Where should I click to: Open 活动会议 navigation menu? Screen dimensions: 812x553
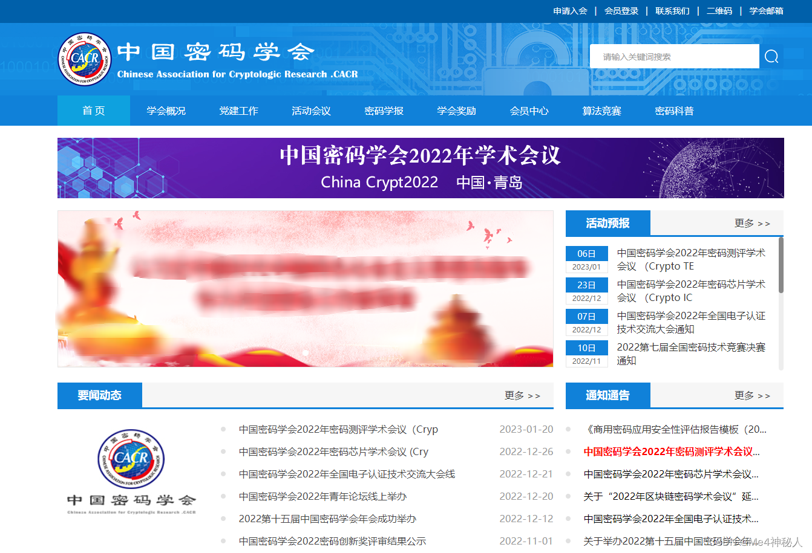(312, 111)
